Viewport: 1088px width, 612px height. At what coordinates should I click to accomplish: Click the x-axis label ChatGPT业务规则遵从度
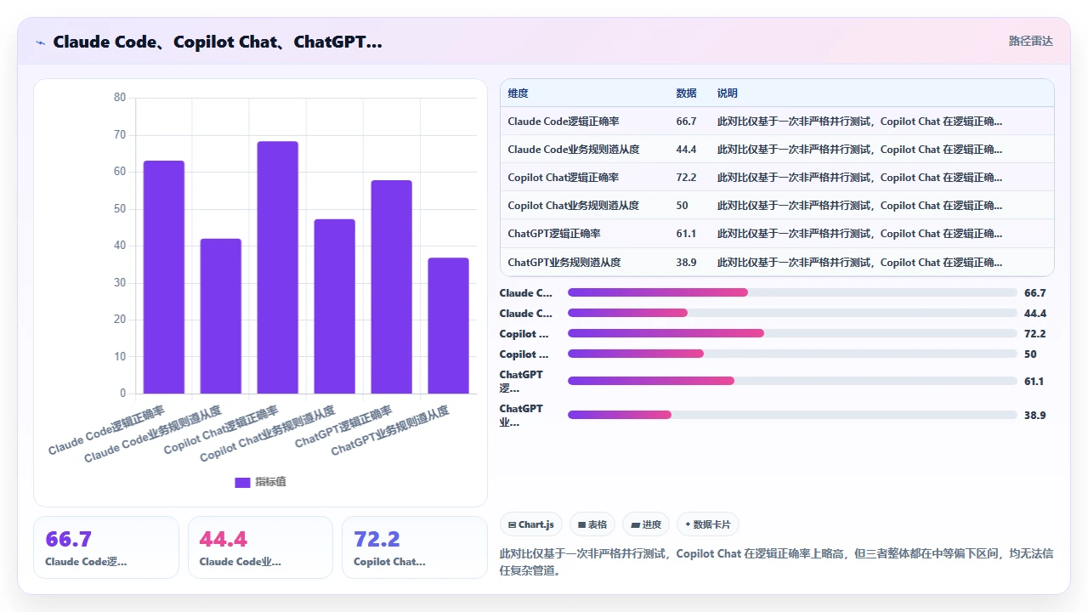390,431
